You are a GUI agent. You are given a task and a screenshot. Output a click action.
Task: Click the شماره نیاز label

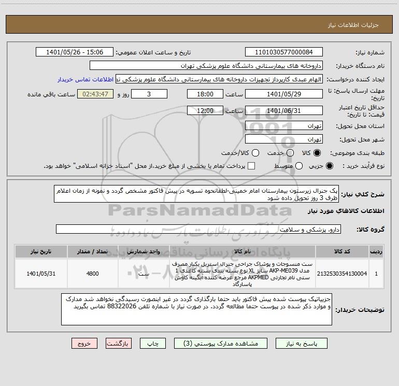pos(370,53)
